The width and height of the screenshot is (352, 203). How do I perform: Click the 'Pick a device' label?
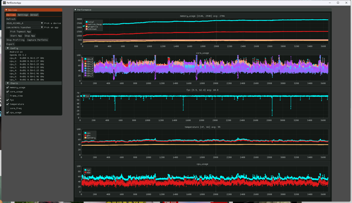click(52, 23)
